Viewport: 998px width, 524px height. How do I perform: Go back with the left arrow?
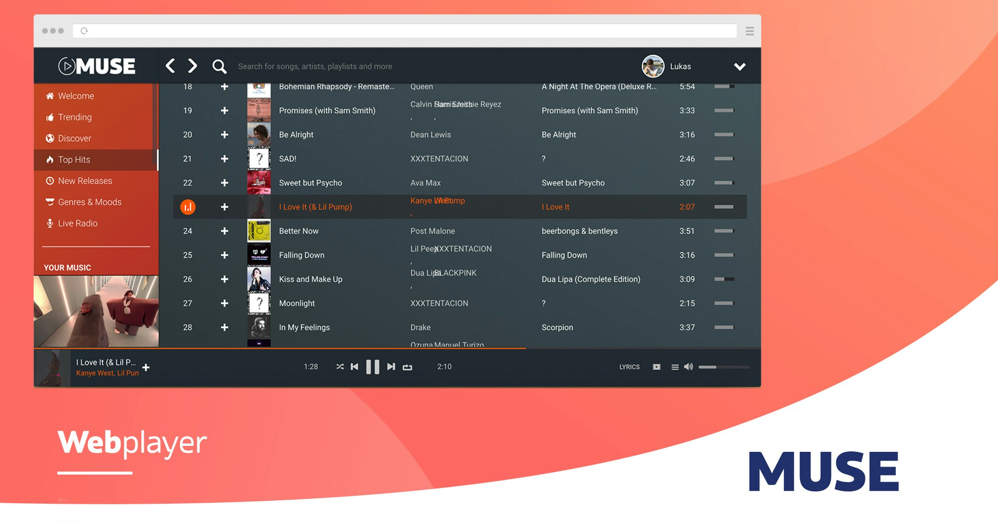tap(170, 66)
